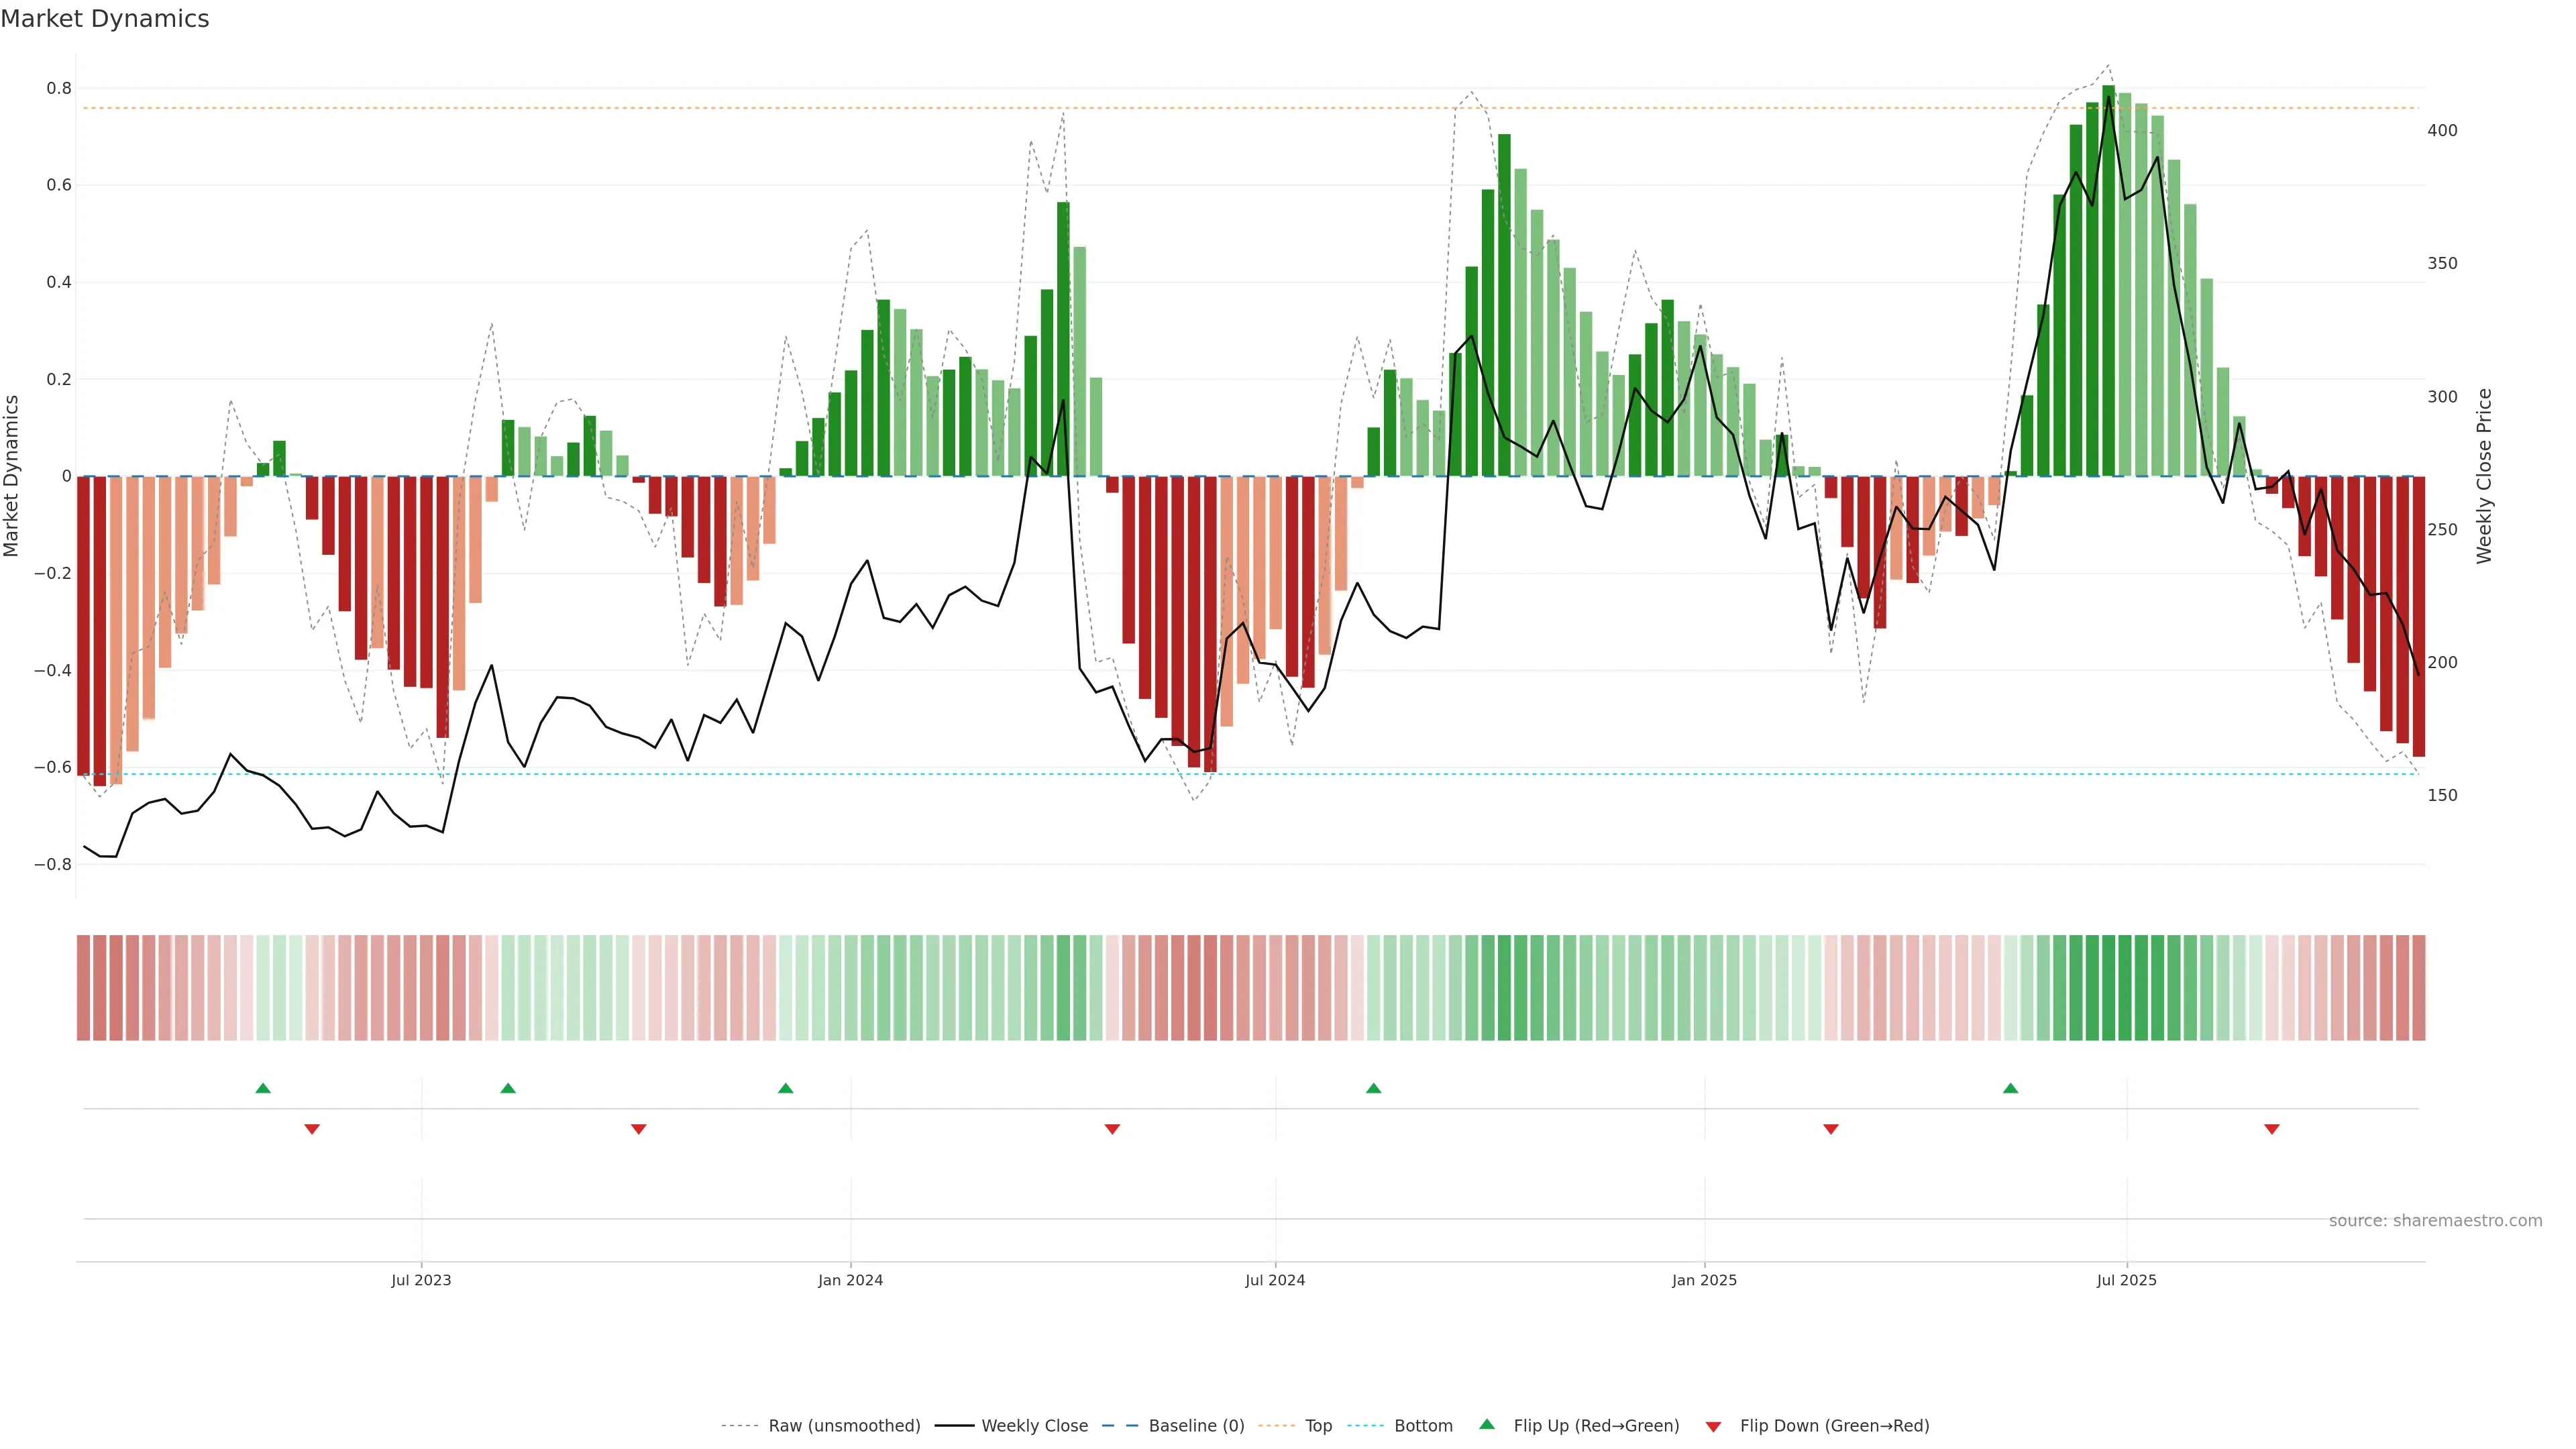Click the Weekly Close Price axis title

tap(2484, 476)
